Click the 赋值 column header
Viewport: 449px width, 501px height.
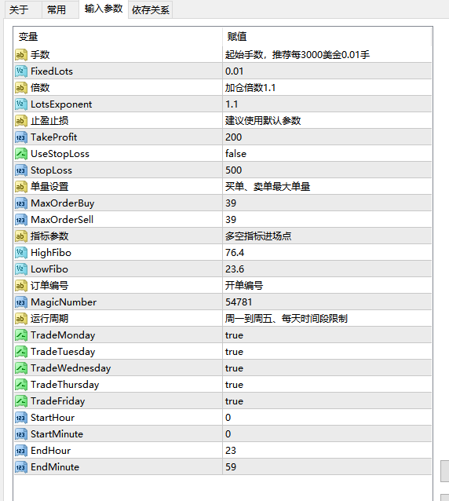(x=327, y=37)
